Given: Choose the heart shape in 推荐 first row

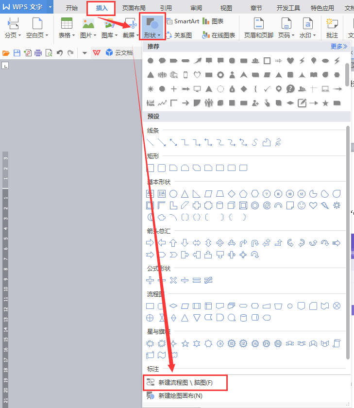Looking at the screenshot, I should [x=290, y=61].
